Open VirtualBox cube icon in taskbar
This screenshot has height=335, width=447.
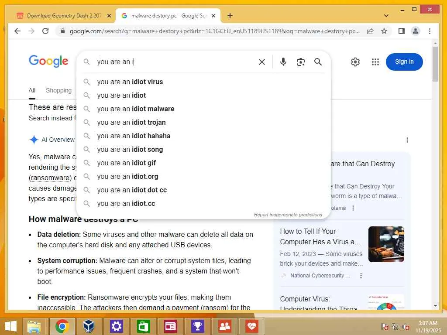89,326
